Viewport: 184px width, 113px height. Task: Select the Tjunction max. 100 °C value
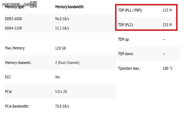(x=168, y=68)
